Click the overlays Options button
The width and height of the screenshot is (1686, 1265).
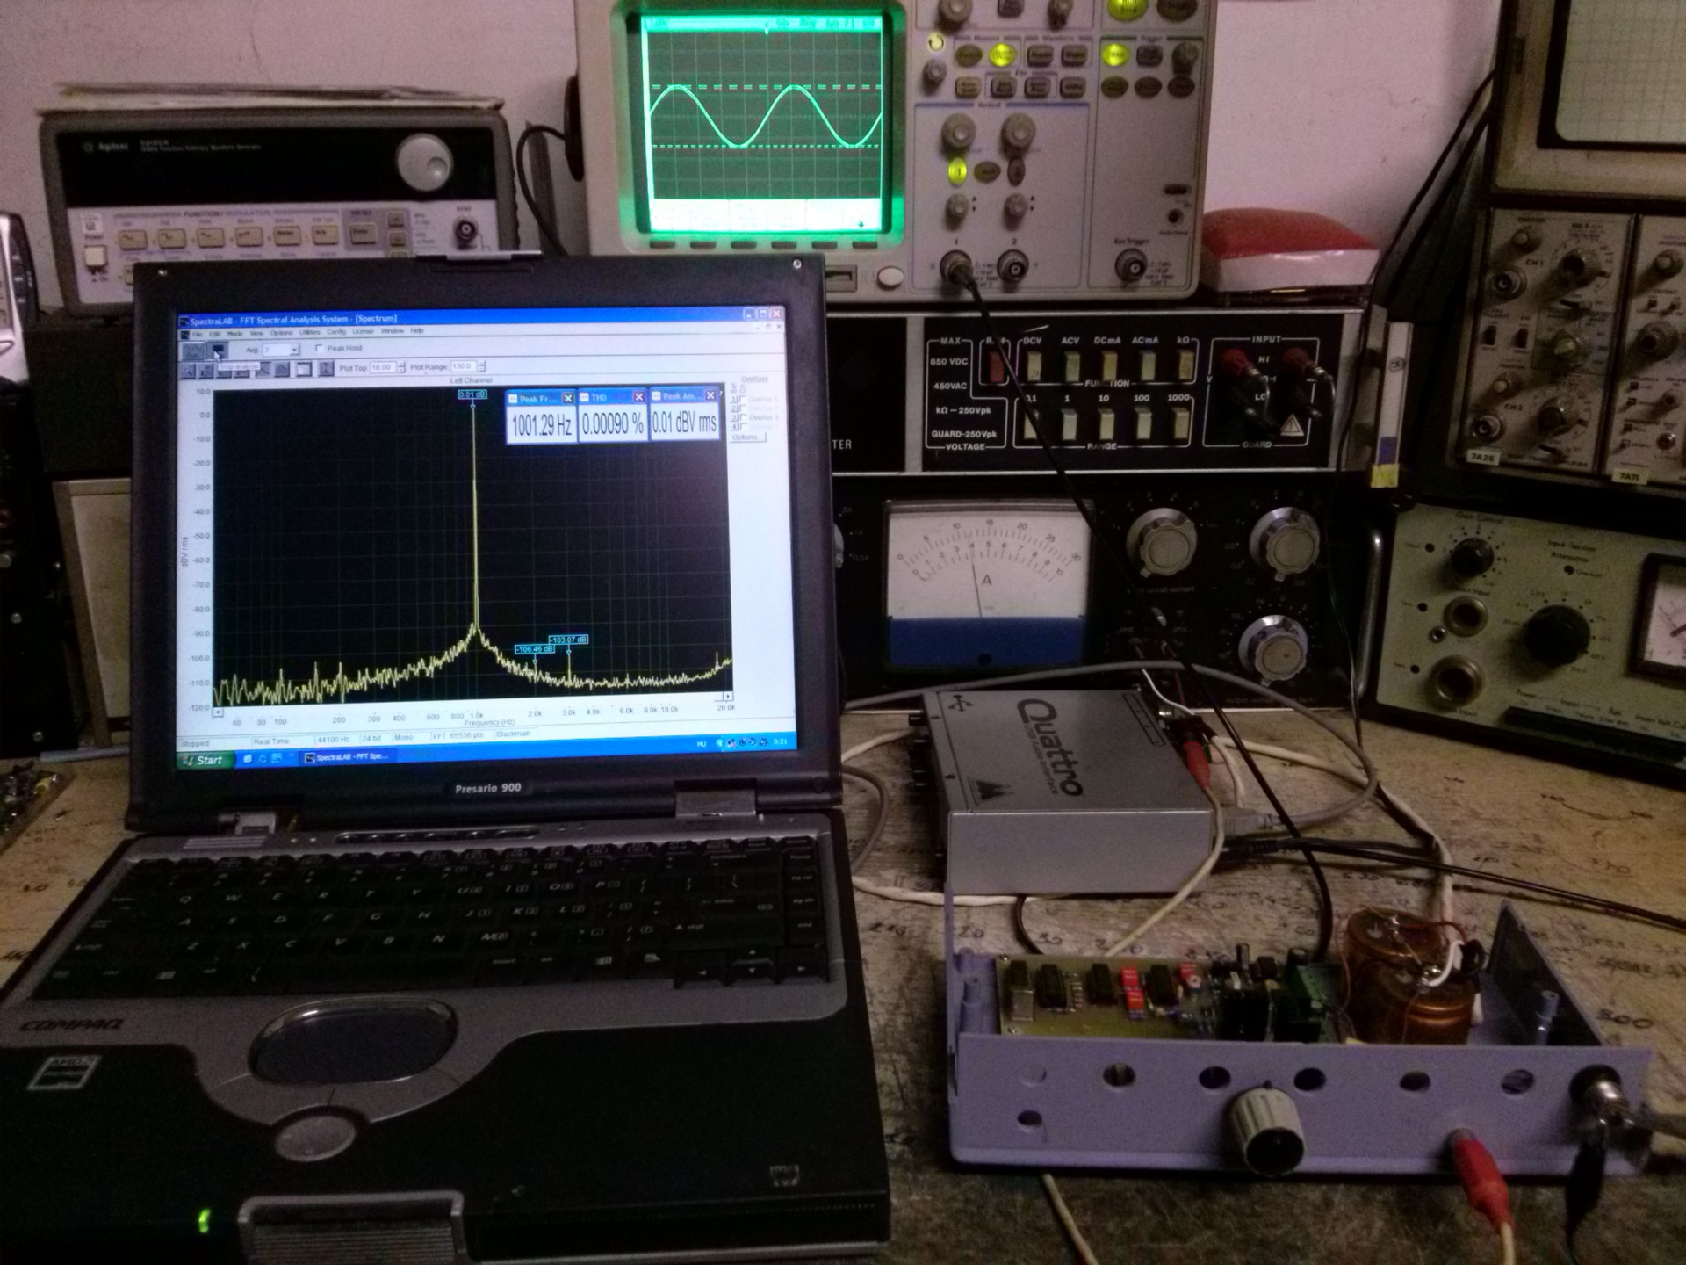tap(747, 437)
